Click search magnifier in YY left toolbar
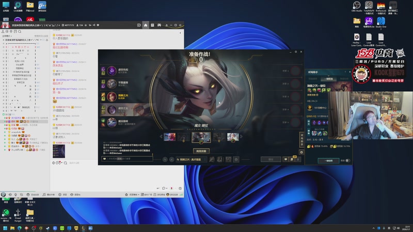Screen dimensions: 413x232 [20, 31]
